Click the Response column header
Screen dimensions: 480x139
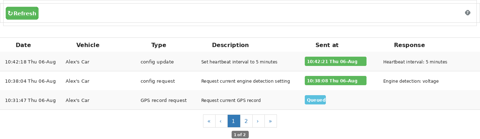pos(409,45)
